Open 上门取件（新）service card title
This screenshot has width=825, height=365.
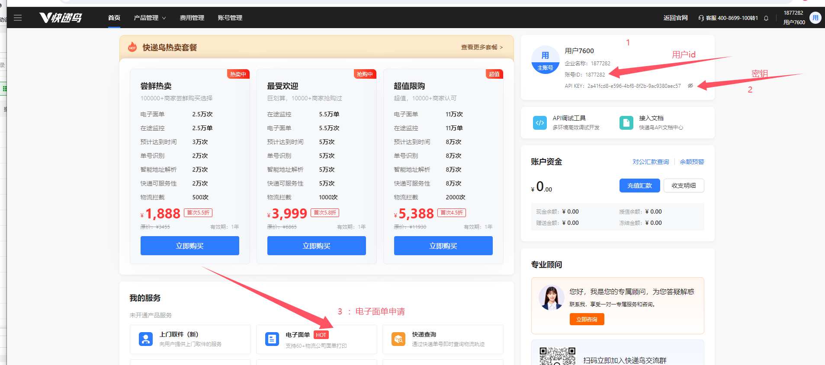click(179, 334)
